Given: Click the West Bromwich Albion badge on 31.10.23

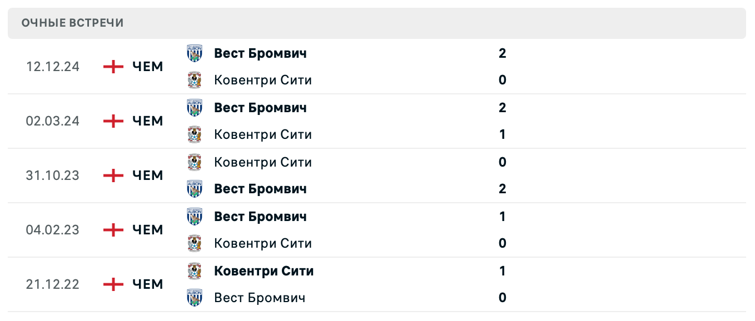Looking at the screenshot, I should 194,188.
